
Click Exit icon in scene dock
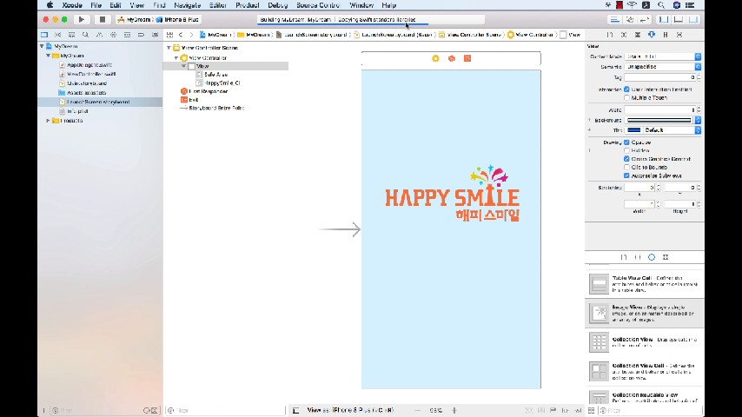click(467, 58)
